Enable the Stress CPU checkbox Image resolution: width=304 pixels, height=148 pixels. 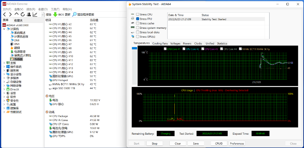point(137,14)
